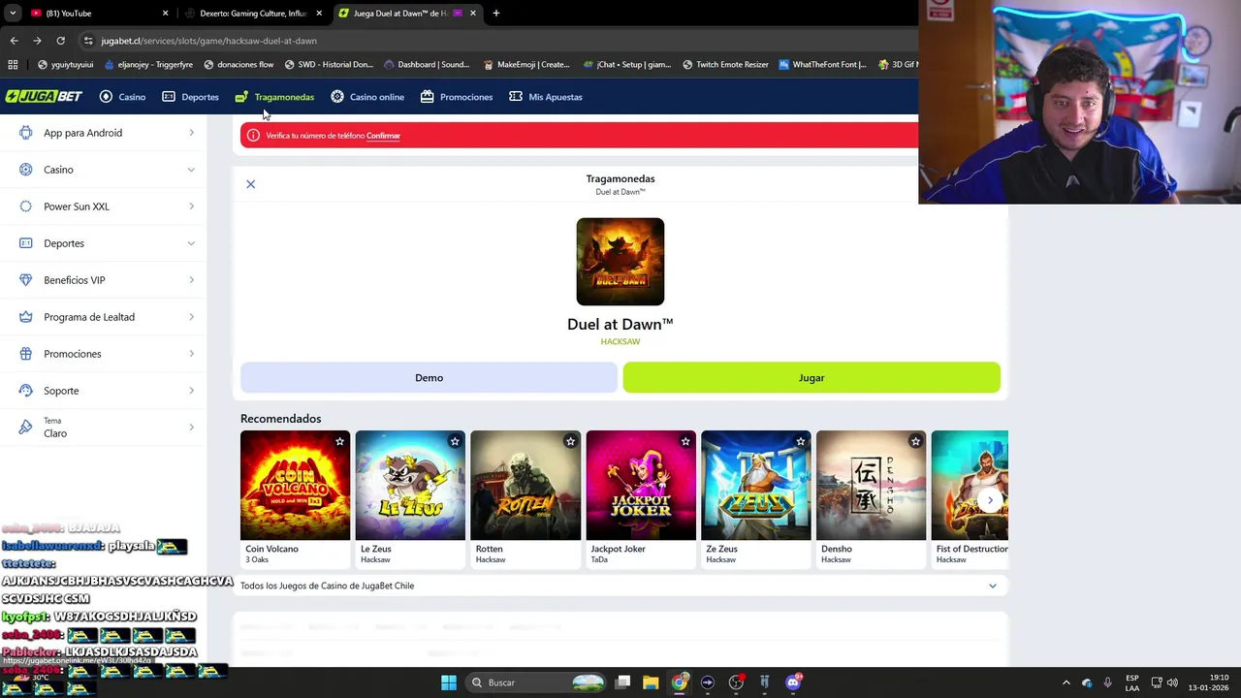This screenshot has width=1241, height=698.
Task: Open File Explorer from the taskbar
Action: (651, 682)
